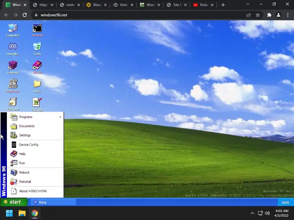Open the Package desktop shortcut
Image resolution: width=294 pixels, height=220 pixels.
point(13,104)
